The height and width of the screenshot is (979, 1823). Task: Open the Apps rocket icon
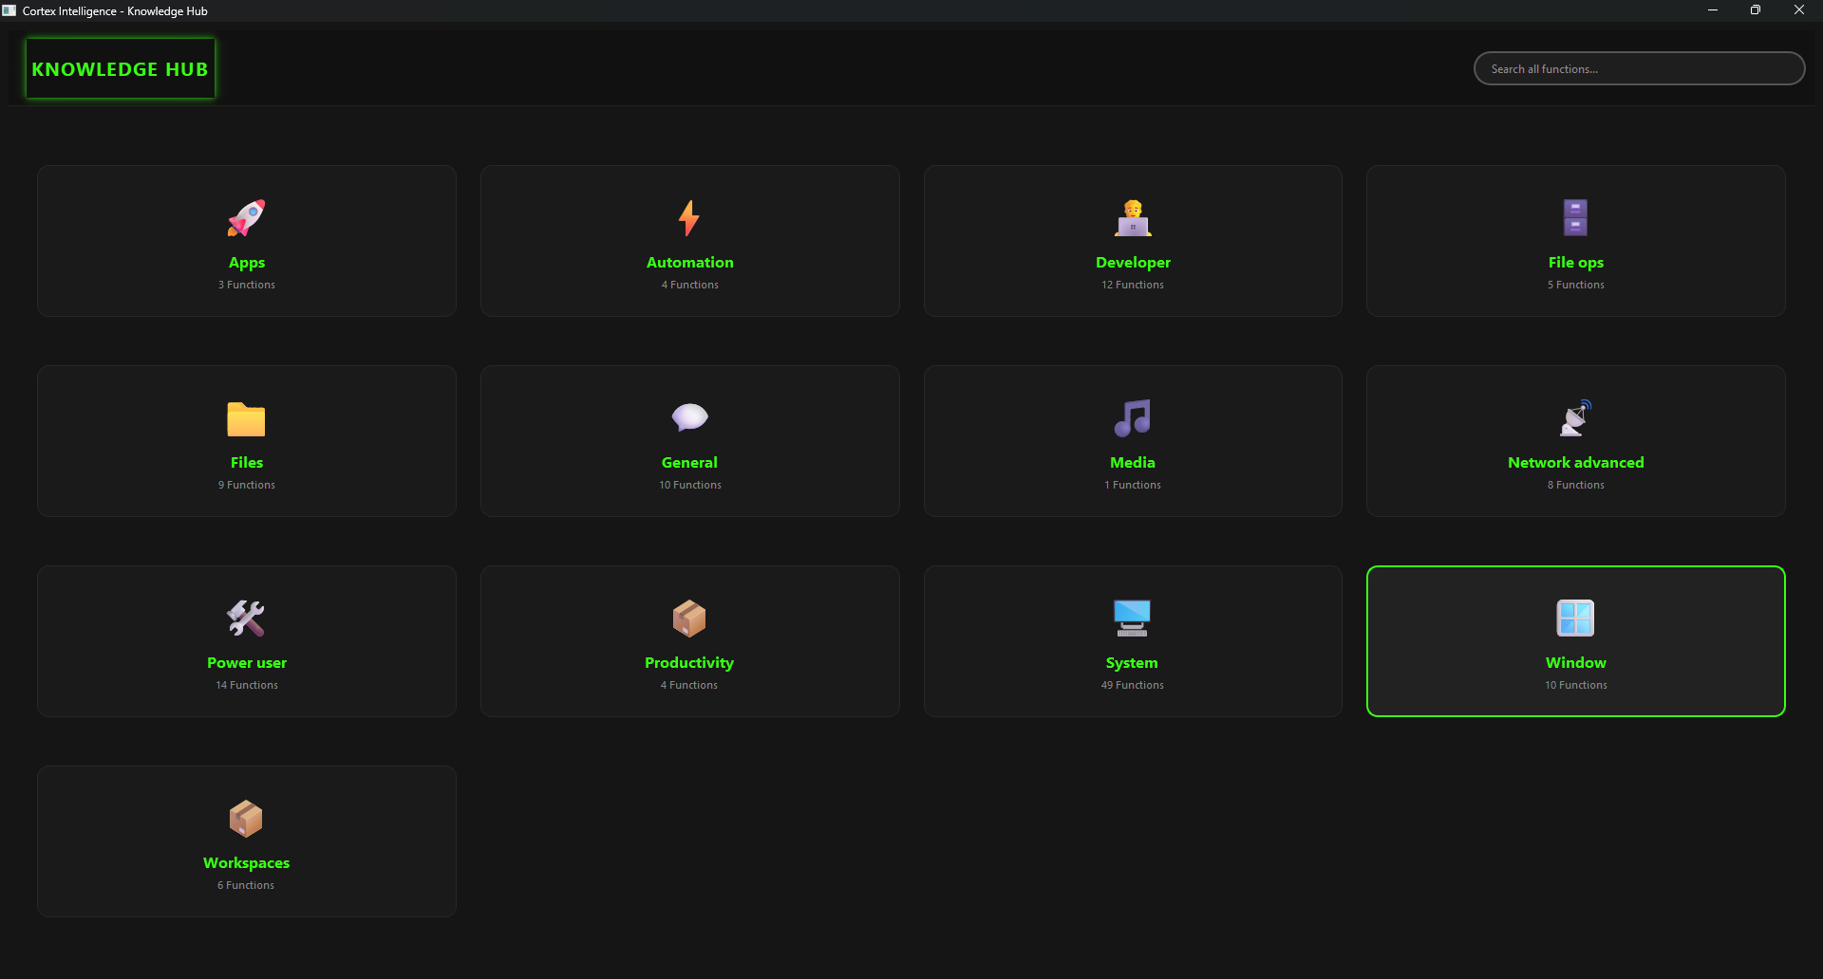click(x=246, y=218)
